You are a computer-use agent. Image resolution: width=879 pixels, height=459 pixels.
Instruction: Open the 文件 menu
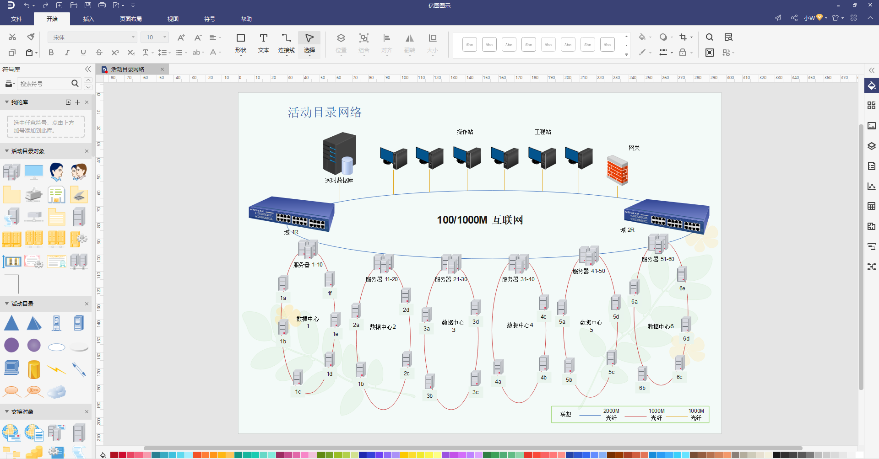(16, 19)
